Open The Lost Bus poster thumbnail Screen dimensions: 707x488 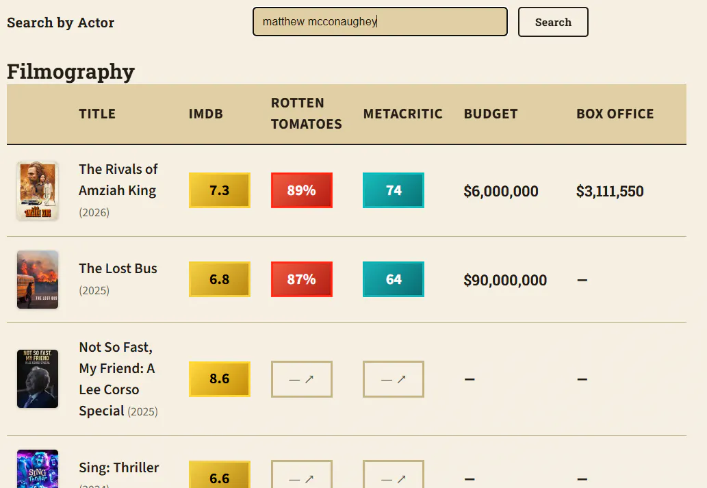[38, 280]
